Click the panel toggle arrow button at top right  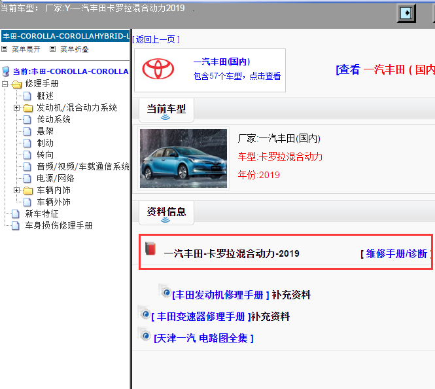pos(406,13)
